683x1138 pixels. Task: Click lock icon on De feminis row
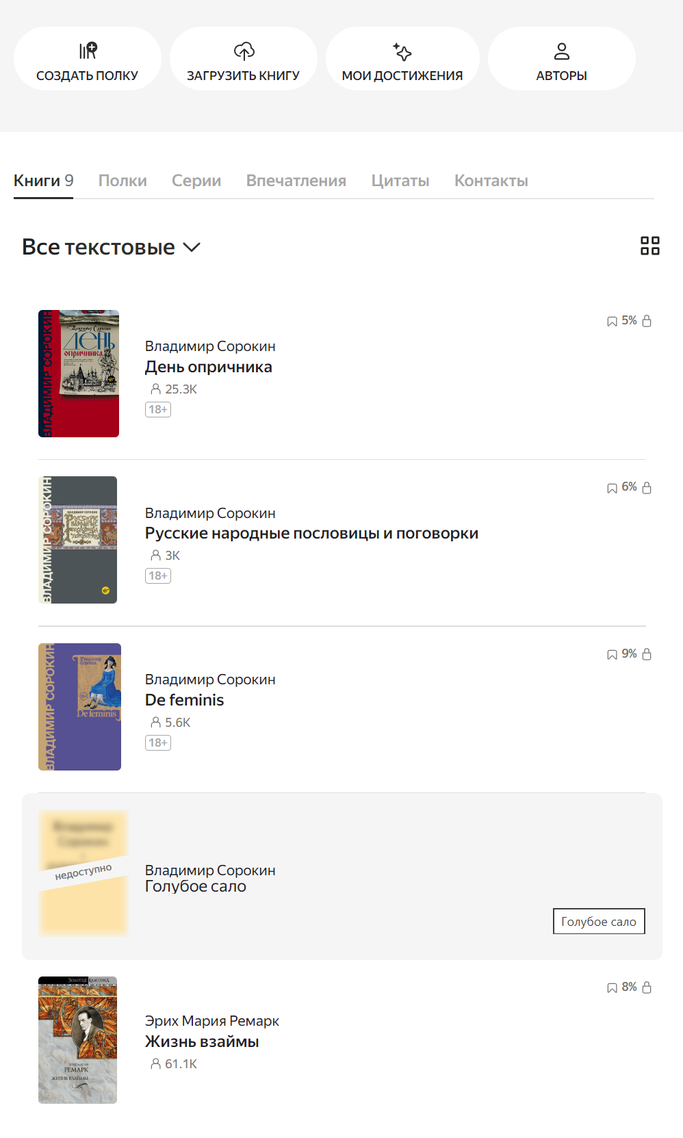pos(647,654)
